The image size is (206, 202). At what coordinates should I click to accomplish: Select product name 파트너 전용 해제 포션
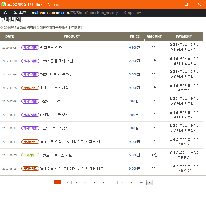(x=56, y=61)
